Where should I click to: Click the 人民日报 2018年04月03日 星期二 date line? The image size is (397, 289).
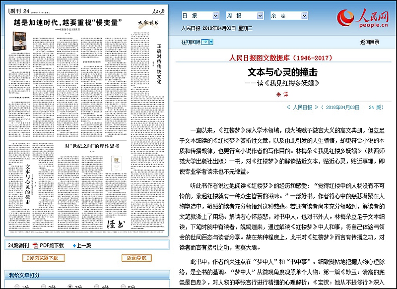(217, 28)
